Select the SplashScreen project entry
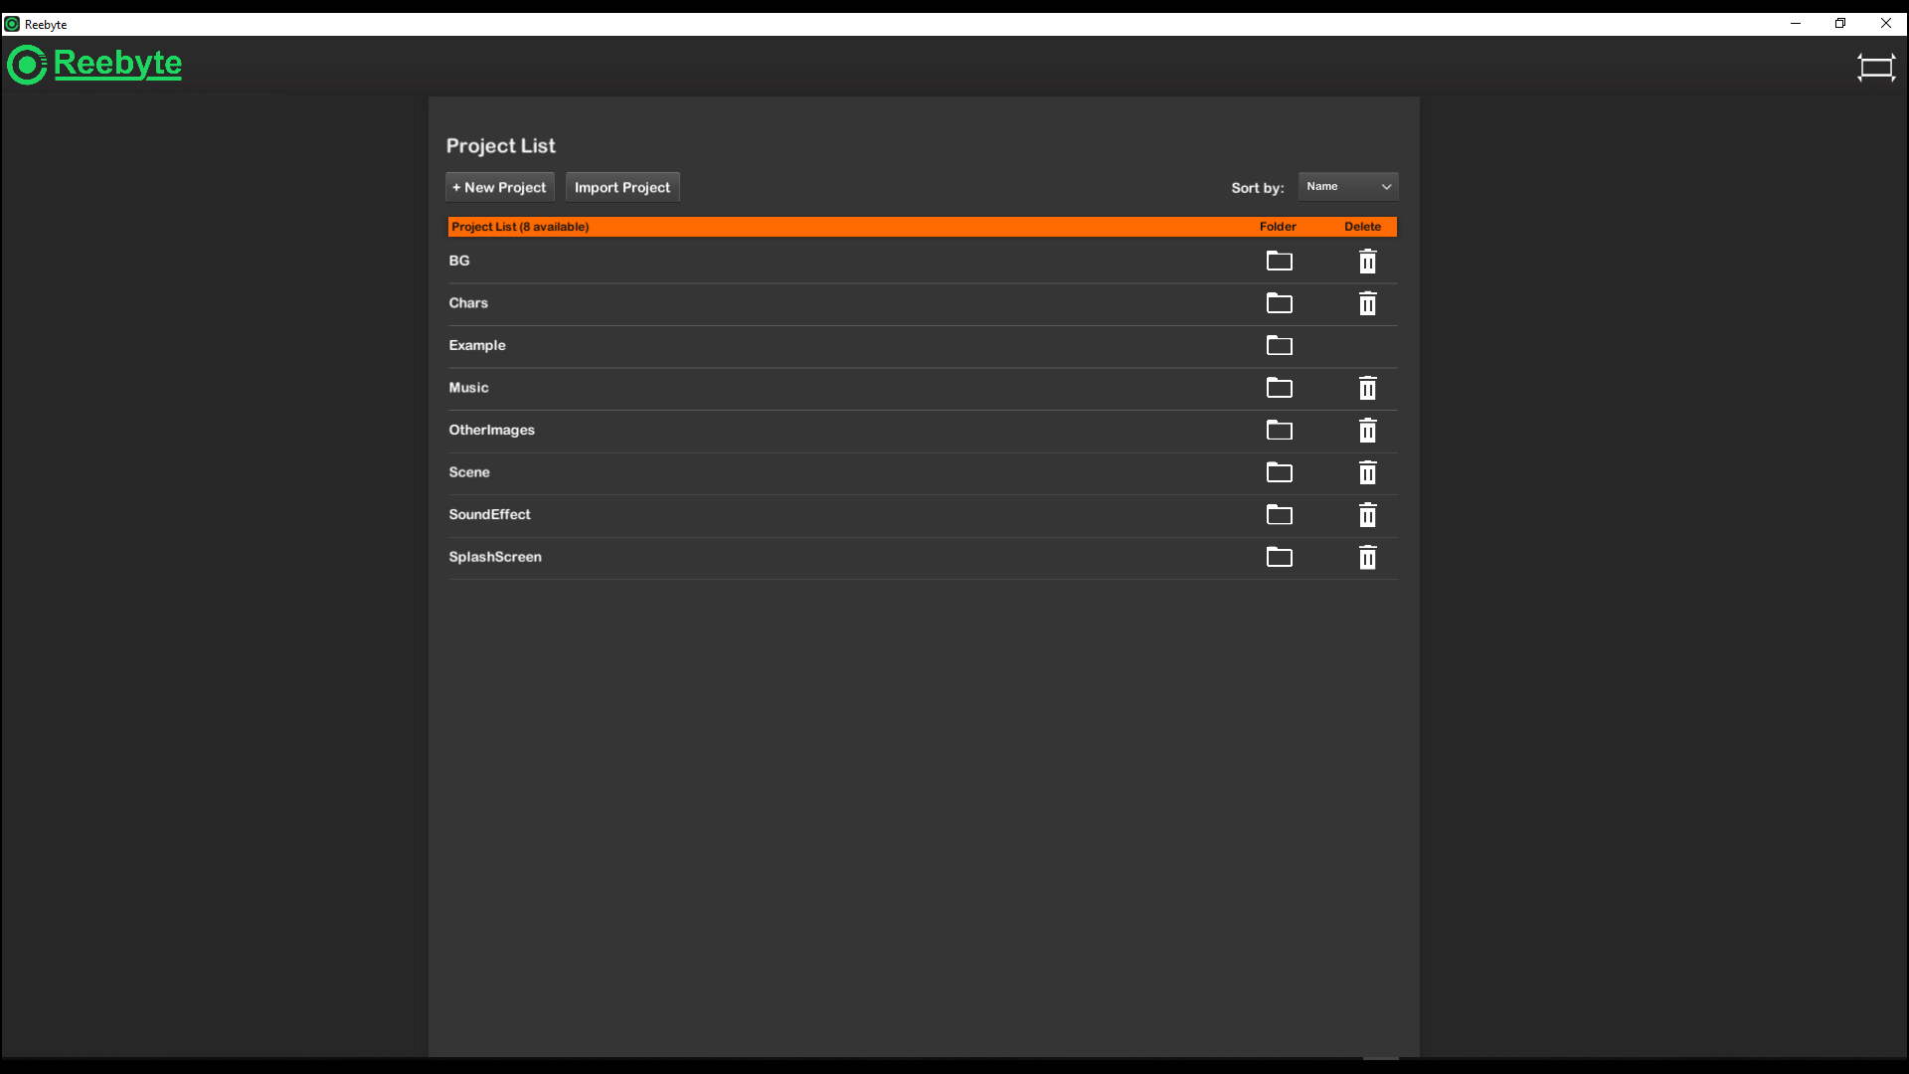 click(494, 557)
